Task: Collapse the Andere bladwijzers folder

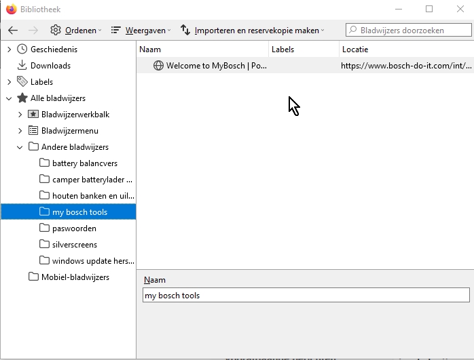Action: [20, 147]
